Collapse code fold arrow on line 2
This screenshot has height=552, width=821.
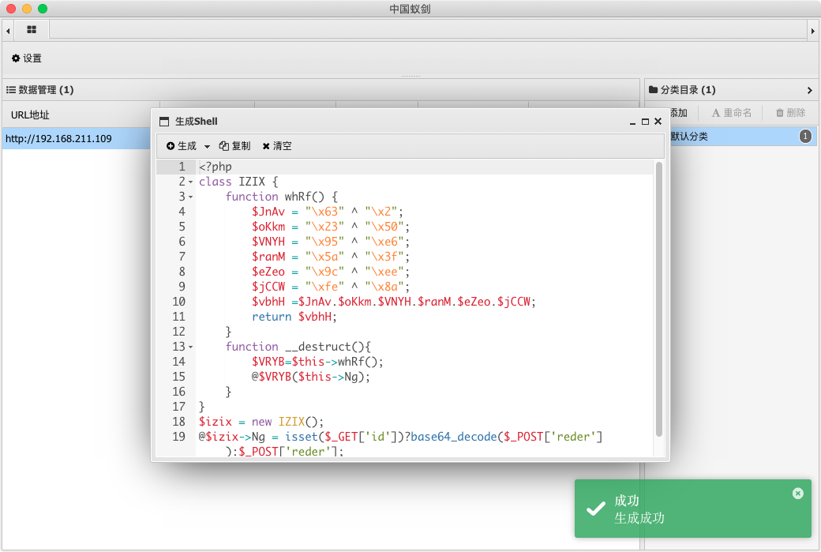click(x=190, y=182)
